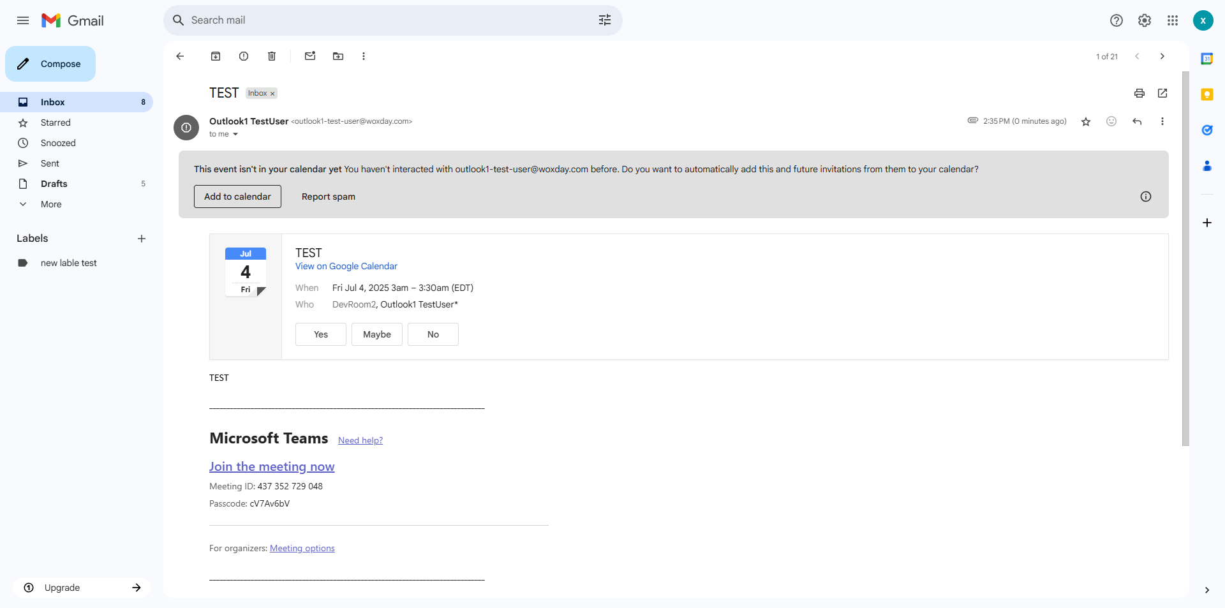Screen dimensions: 1225x608
Task: Open the Move to folder icon
Action: [x=338, y=56]
